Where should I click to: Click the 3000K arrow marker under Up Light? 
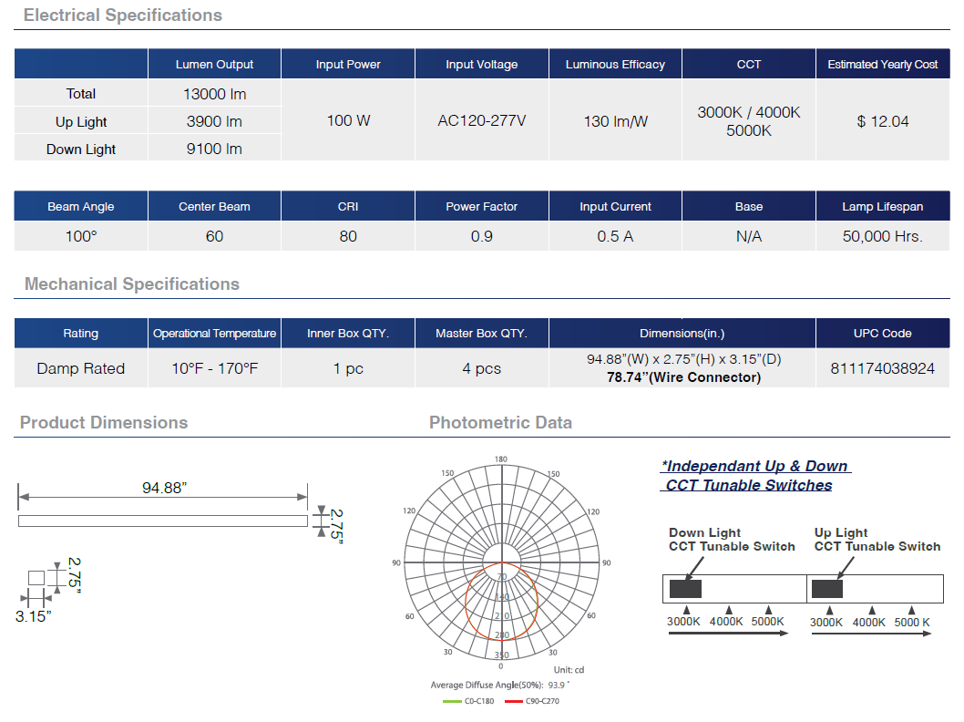[827, 610]
